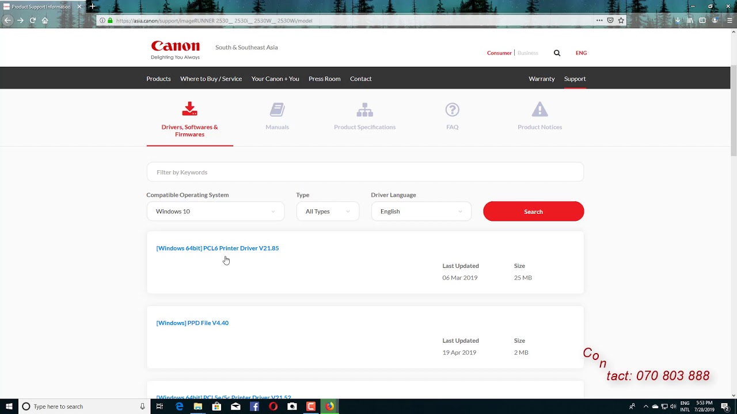
Task: Open Microsoft Store from taskbar
Action: (216, 407)
